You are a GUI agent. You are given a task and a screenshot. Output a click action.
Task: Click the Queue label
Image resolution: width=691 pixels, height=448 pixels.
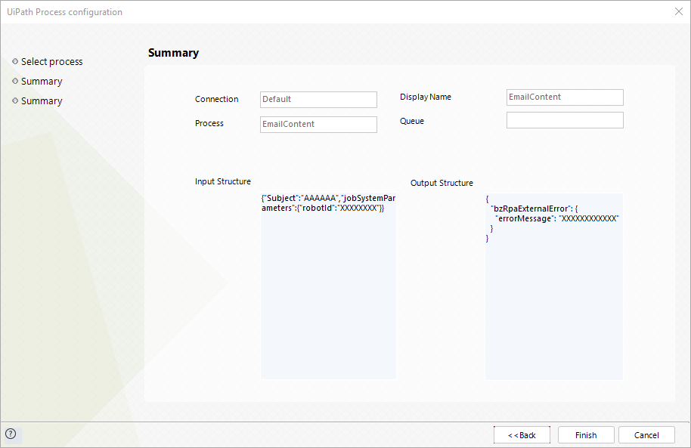[x=411, y=121]
